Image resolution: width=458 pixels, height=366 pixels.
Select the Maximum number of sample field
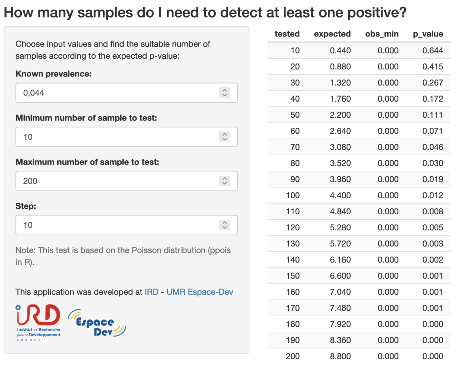tap(126, 181)
